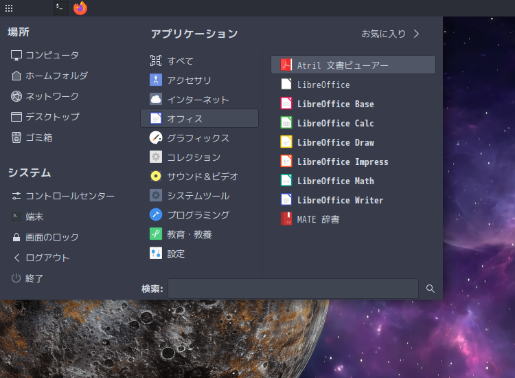
Task: Click the LibreOffice Math label
Action: click(335, 181)
